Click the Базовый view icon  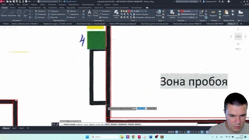point(240,13)
